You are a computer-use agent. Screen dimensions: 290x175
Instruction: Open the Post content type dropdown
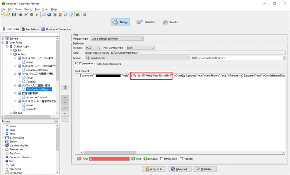(140, 48)
